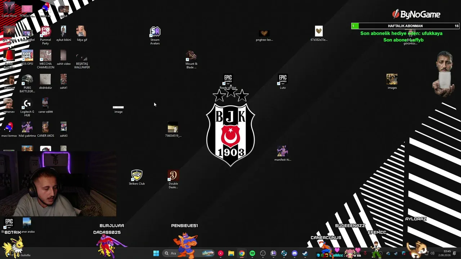The width and height of the screenshot is (461, 259).
Task: Open File Explorer from the taskbar
Action: pos(231,253)
